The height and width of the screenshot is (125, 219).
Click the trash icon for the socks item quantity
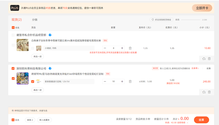click(130, 48)
